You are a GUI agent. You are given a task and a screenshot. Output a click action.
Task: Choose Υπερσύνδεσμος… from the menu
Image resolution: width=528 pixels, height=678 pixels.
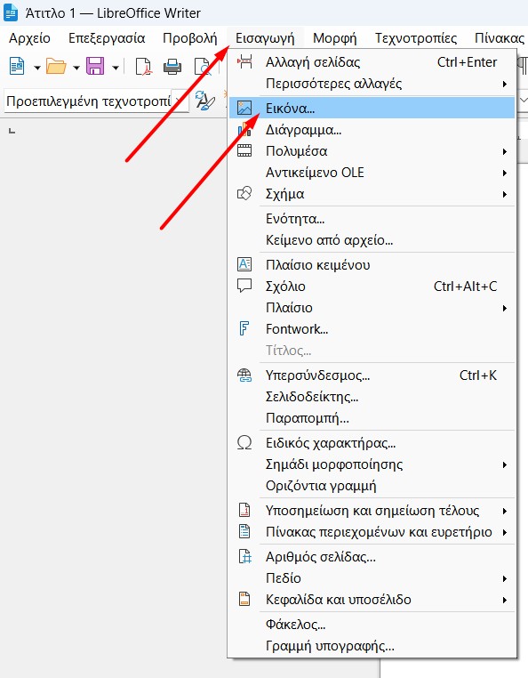pyautogui.click(x=372, y=375)
